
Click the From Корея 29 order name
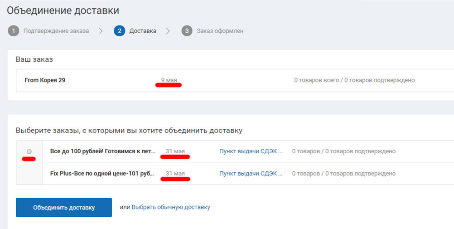tap(45, 80)
